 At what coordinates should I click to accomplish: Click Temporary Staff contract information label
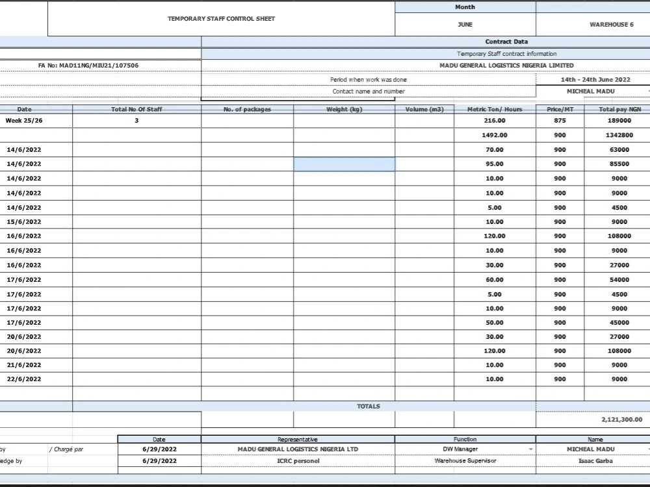point(506,54)
